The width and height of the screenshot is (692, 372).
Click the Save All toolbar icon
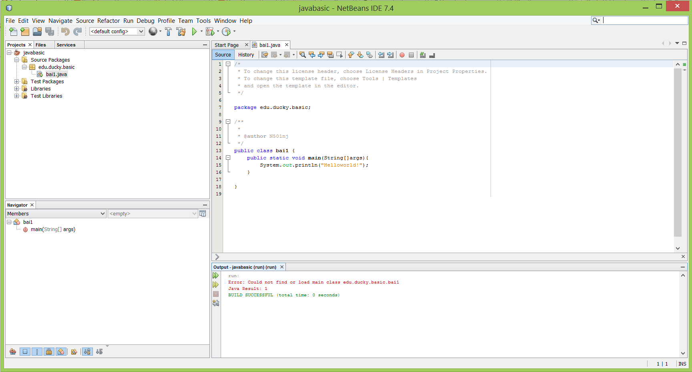click(50, 31)
